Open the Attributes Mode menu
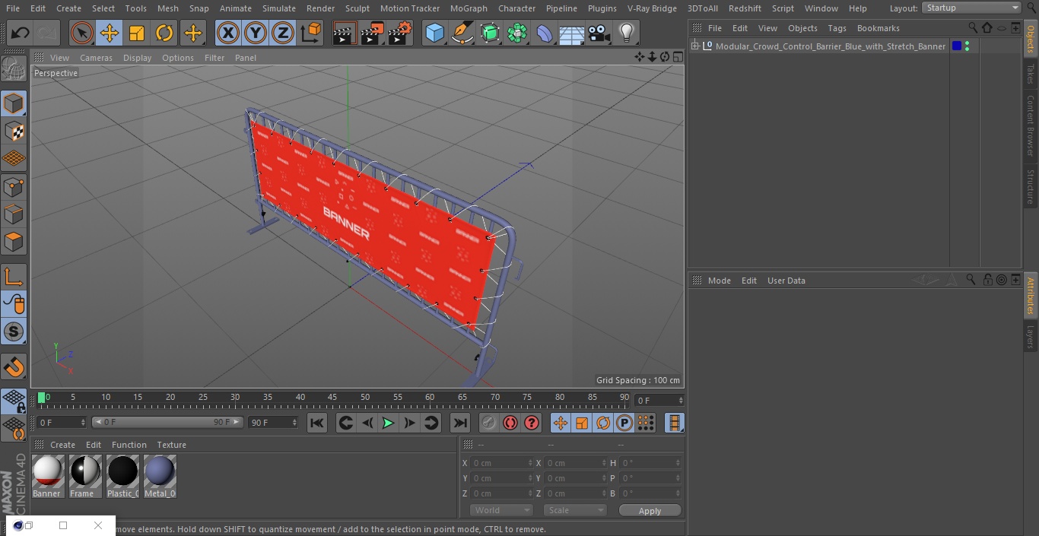Screen dimensions: 1039x536 [x=719, y=281]
